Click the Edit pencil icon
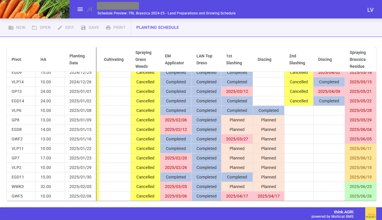This screenshot has width=382, height=220. coord(60,28)
